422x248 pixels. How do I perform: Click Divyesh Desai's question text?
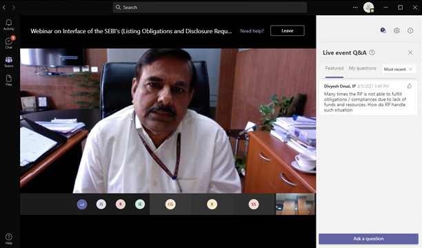(365, 102)
